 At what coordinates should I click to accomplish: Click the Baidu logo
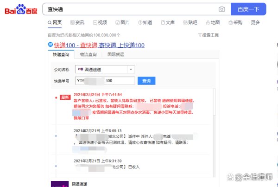pyautogui.click(x=21, y=9)
